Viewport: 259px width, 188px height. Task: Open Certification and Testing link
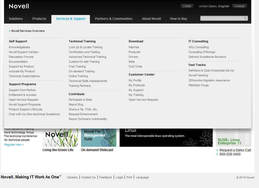pyautogui.click(x=84, y=52)
